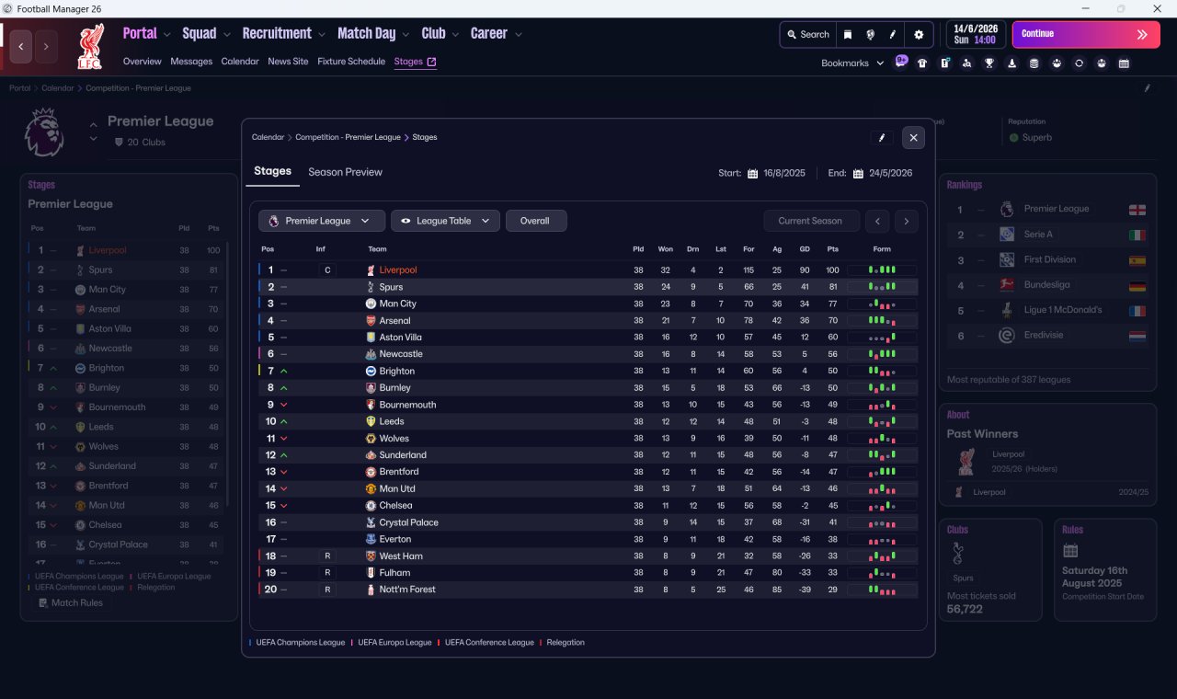This screenshot has width=1177, height=699.
Task: Expand the League Table view dropdown
Action: [x=446, y=221]
